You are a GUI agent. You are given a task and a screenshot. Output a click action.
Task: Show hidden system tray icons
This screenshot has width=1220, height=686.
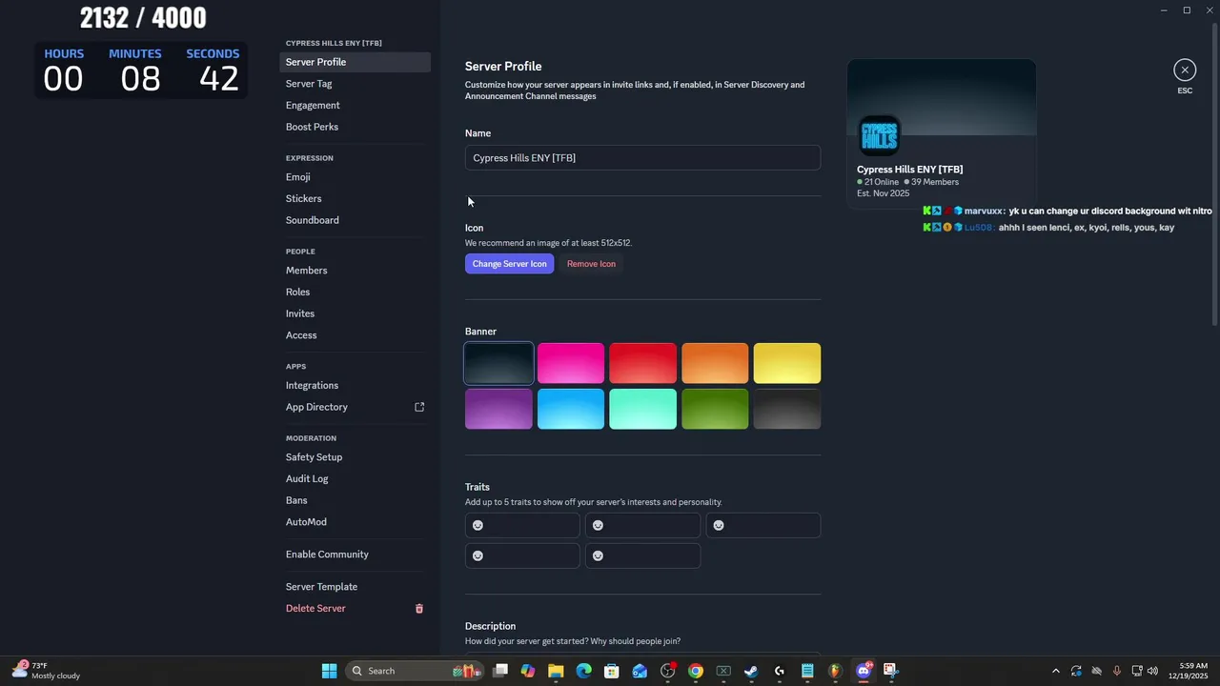(x=1055, y=671)
